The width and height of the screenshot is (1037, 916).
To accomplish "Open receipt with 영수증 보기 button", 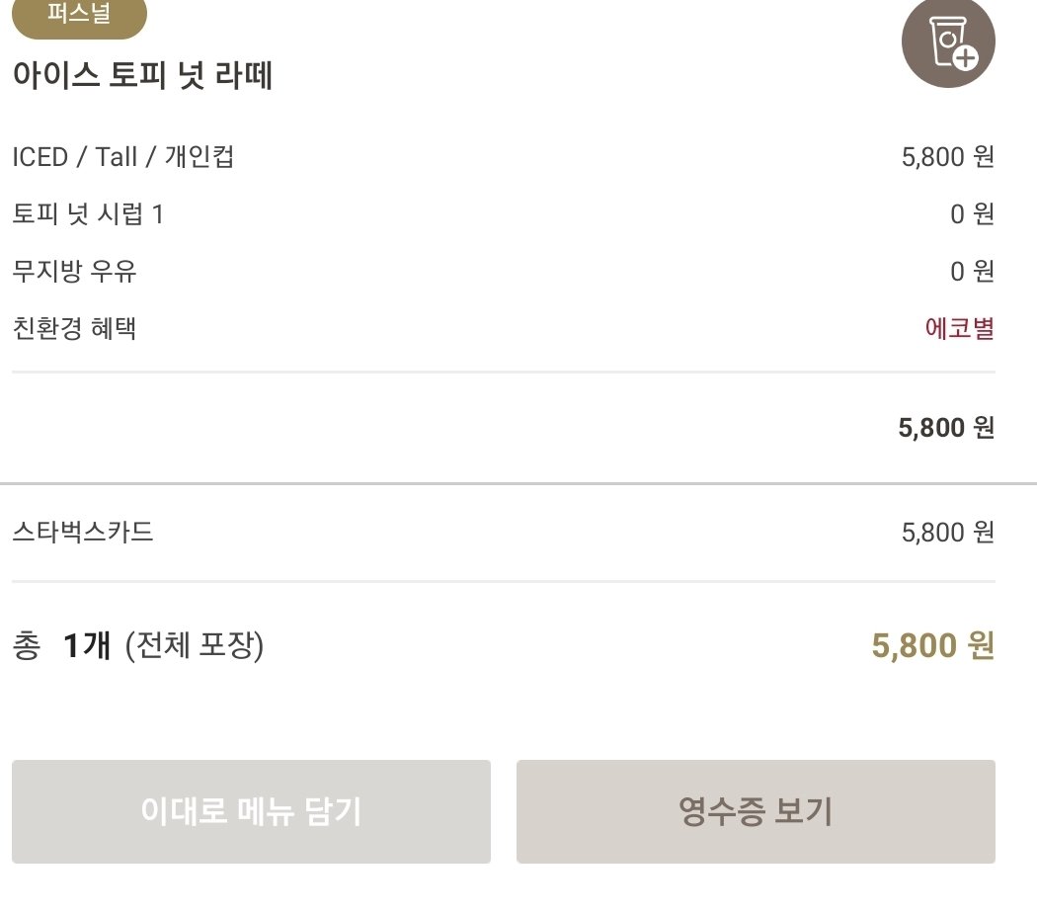I will click(x=756, y=811).
